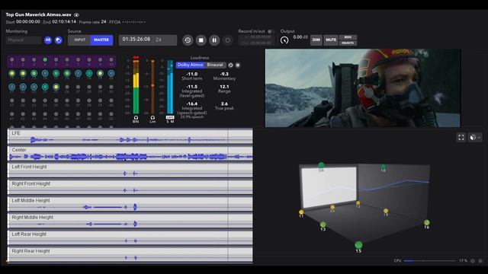Viewport: 488px width, 274px height.
Task: Click yellow object 19 in room view
Action: (386, 211)
